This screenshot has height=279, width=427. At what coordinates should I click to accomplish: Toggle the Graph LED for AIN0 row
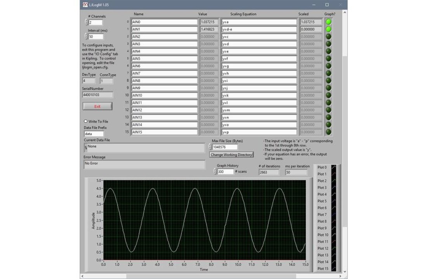(x=329, y=22)
